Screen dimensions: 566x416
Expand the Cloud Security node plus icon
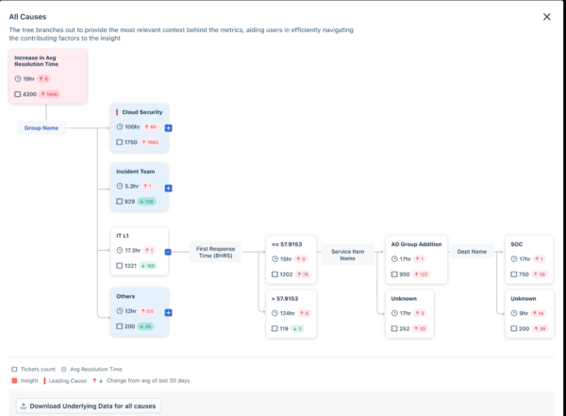[168, 128]
